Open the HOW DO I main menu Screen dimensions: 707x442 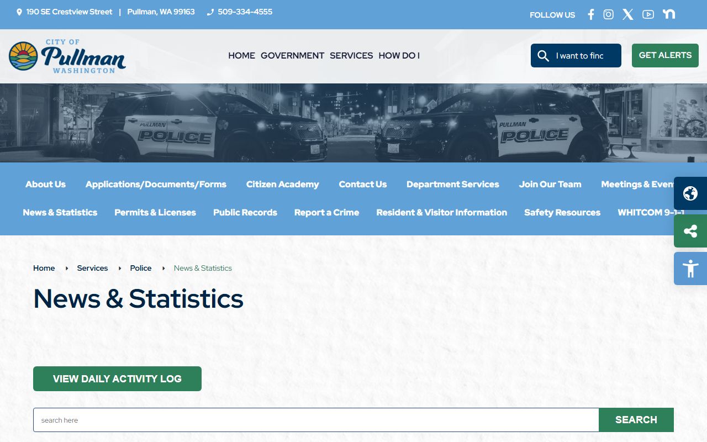399,55
